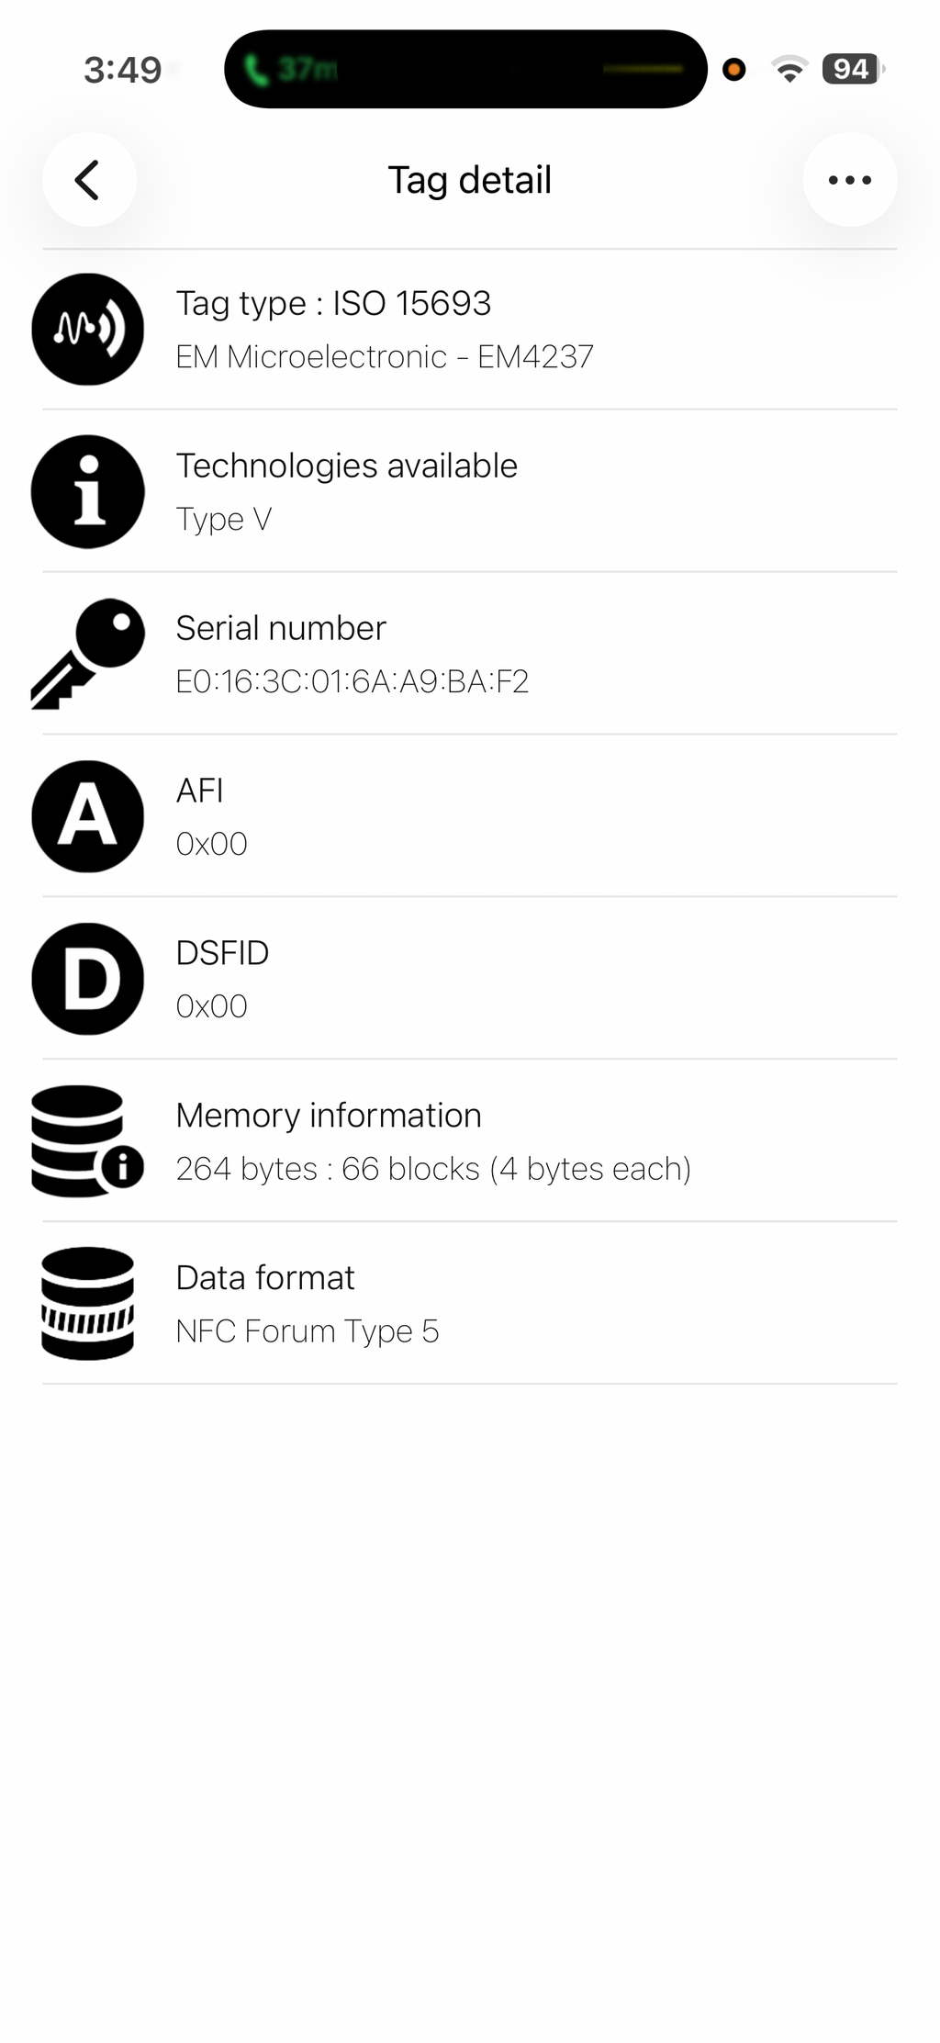Open the Technologies available Type V entry
The height and width of the screenshot is (2043, 940).
tap(470, 492)
